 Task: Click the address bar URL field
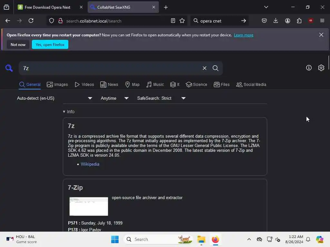click(117, 21)
